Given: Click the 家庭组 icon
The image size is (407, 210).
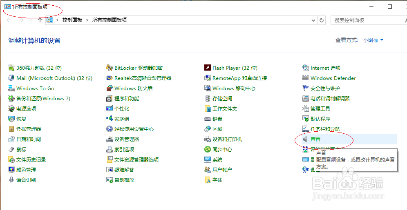Looking at the screenshot, I should tap(110, 119).
